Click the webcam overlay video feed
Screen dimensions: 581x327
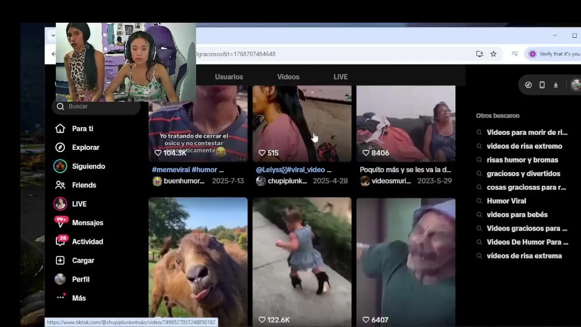pyautogui.click(x=126, y=62)
